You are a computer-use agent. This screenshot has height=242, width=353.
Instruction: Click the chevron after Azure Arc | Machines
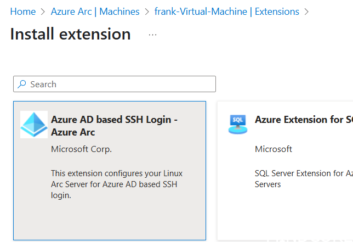pos(147,12)
